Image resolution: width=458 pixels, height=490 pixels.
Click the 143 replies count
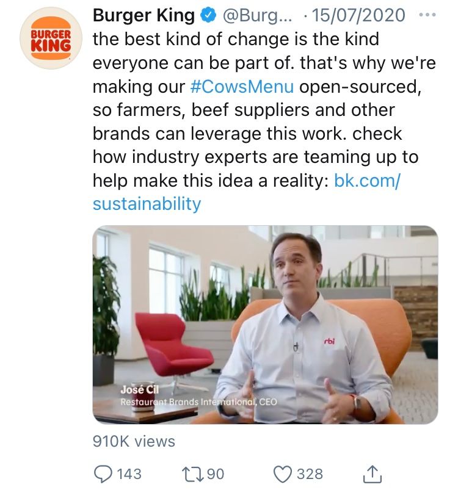[x=129, y=474]
